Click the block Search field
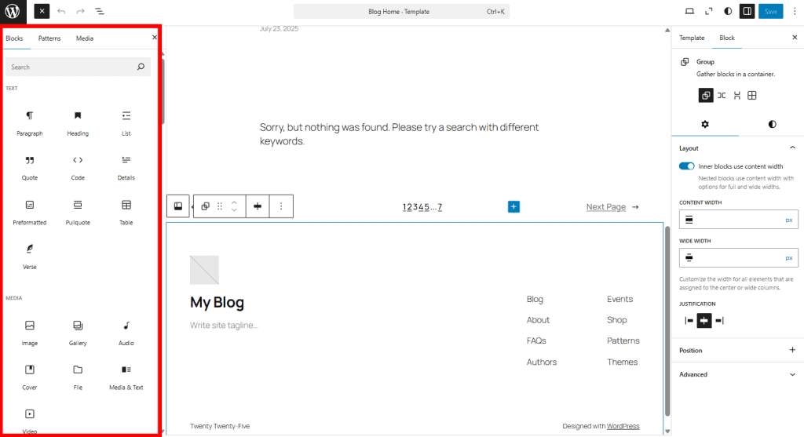 point(78,67)
